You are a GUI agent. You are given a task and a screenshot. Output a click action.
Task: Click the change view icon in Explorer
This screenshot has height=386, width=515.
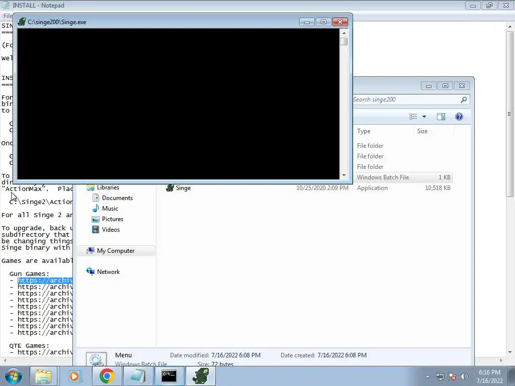413,117
